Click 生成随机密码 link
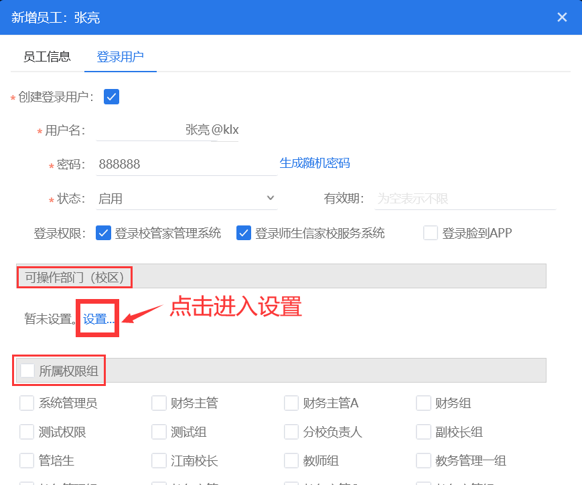 click(315, 163)
